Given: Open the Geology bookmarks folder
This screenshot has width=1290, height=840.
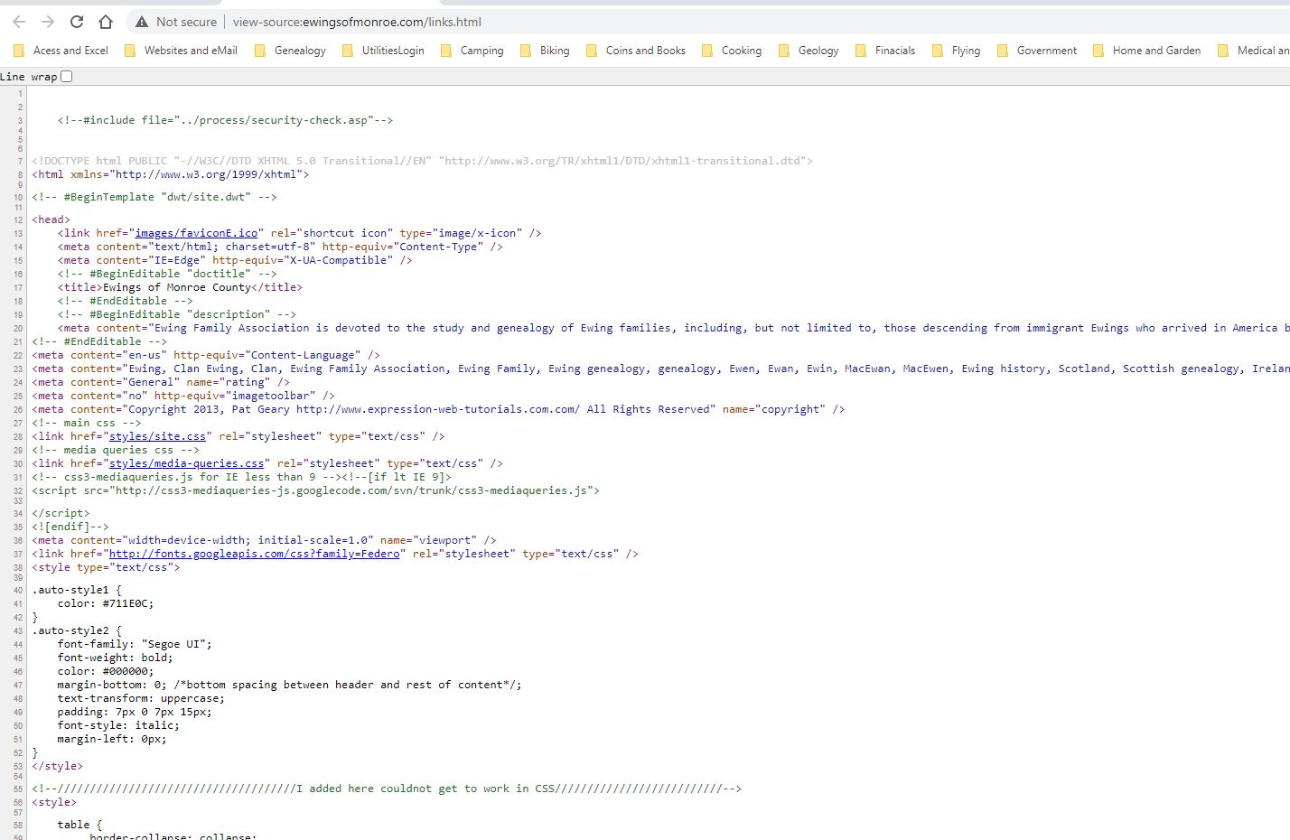Looking at the screenshot, I should (809, 51).
